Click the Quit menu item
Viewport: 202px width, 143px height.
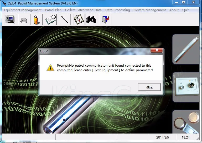point(185,10)
